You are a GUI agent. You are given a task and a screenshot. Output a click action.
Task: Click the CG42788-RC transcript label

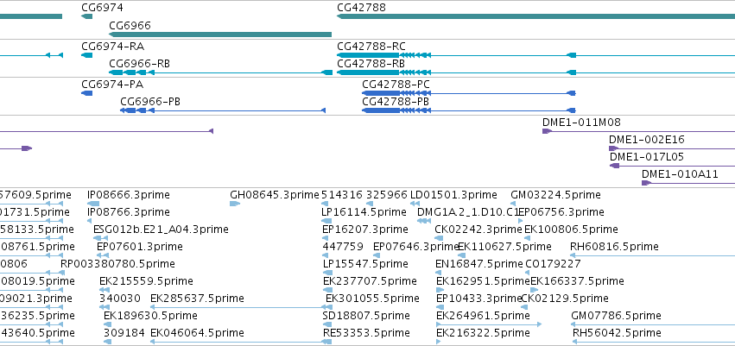point(371,47)
